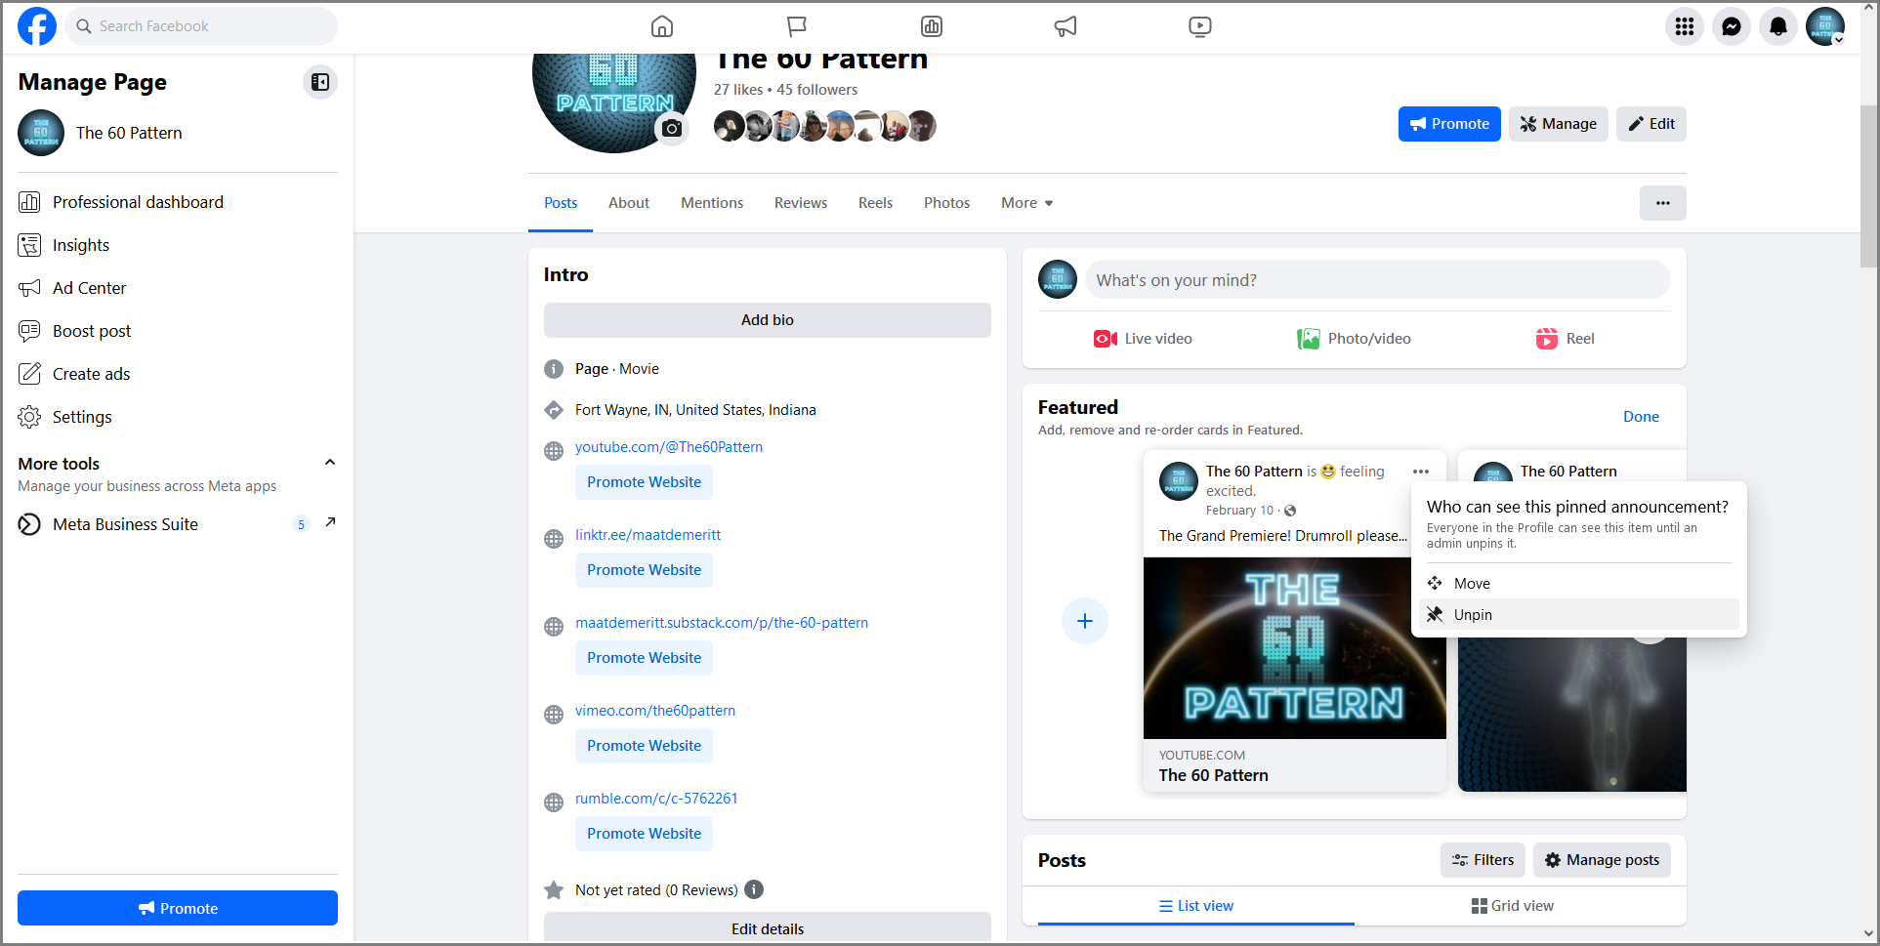Viewport: 1880px width, 946px height.
Task: Click the Manage button on page header
Action: point(1559,124)
